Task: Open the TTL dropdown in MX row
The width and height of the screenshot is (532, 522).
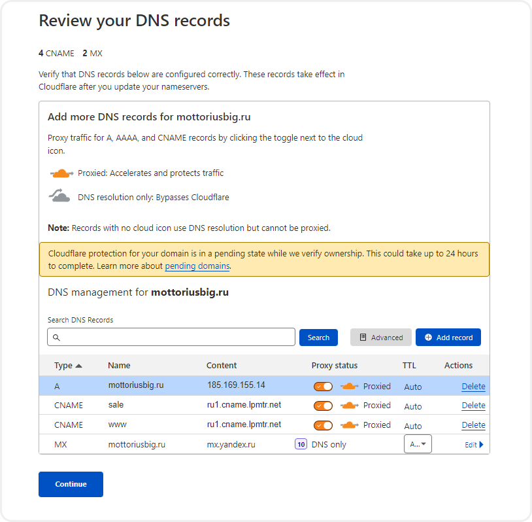Action: 418,444
